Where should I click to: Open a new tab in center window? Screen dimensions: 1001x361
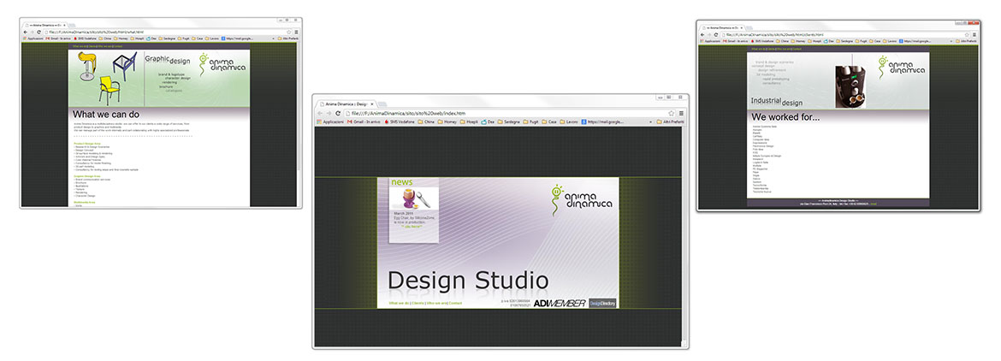[x=382, y=104]
